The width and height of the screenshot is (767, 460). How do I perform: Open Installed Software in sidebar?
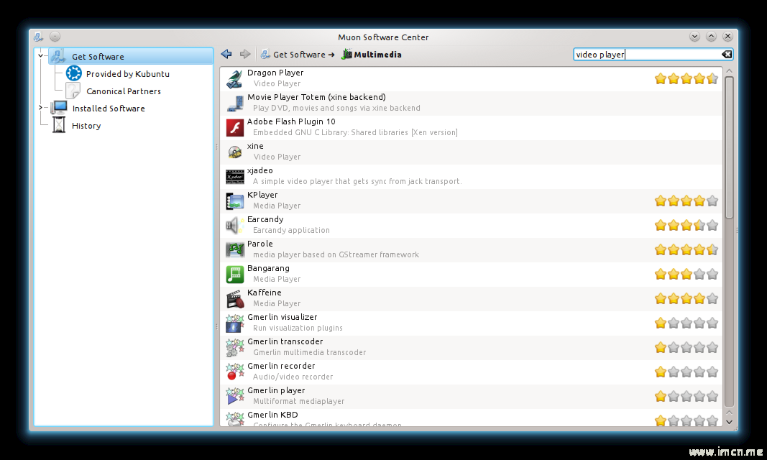(109, 109)
